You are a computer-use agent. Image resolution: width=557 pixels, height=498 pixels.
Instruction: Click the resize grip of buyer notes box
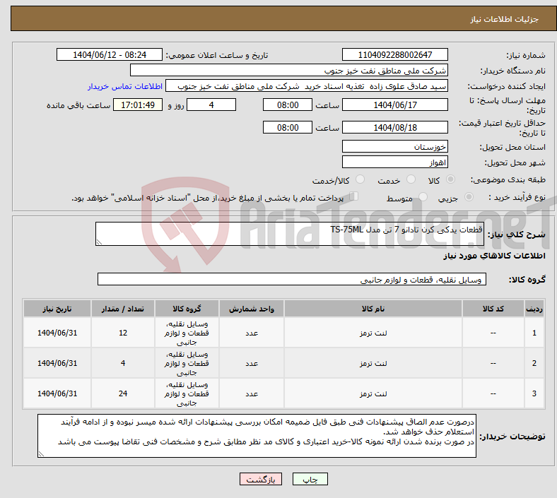[x=41, y=454]
